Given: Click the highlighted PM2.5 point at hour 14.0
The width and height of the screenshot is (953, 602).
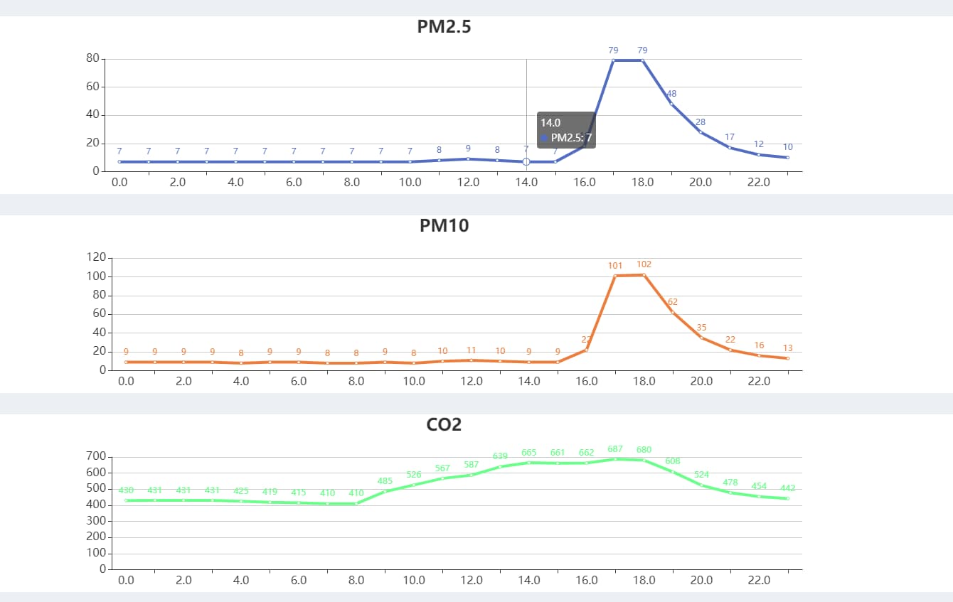Looking at the screenshot, I should click(x=526, y=162).
